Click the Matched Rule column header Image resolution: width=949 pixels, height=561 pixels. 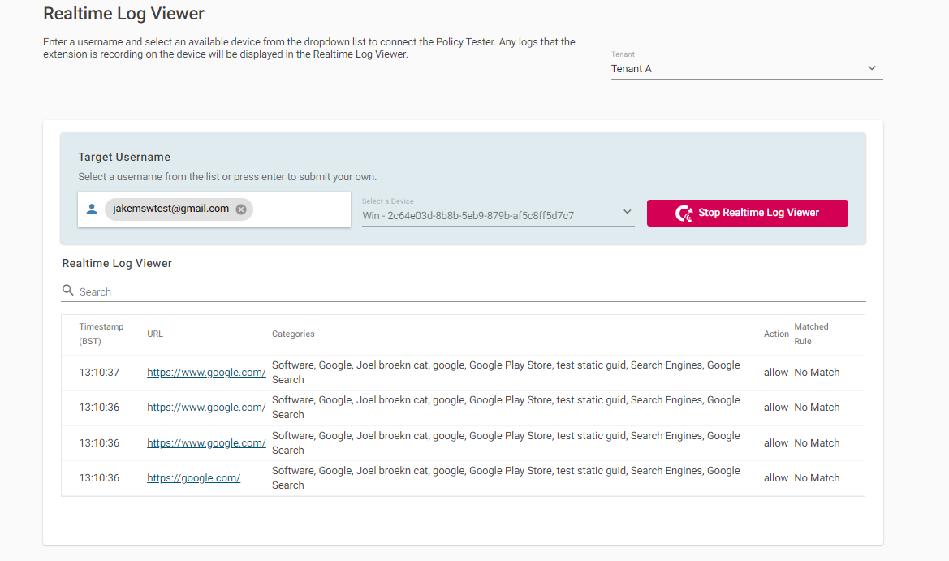pyautogui.click(x=811, y=334)
